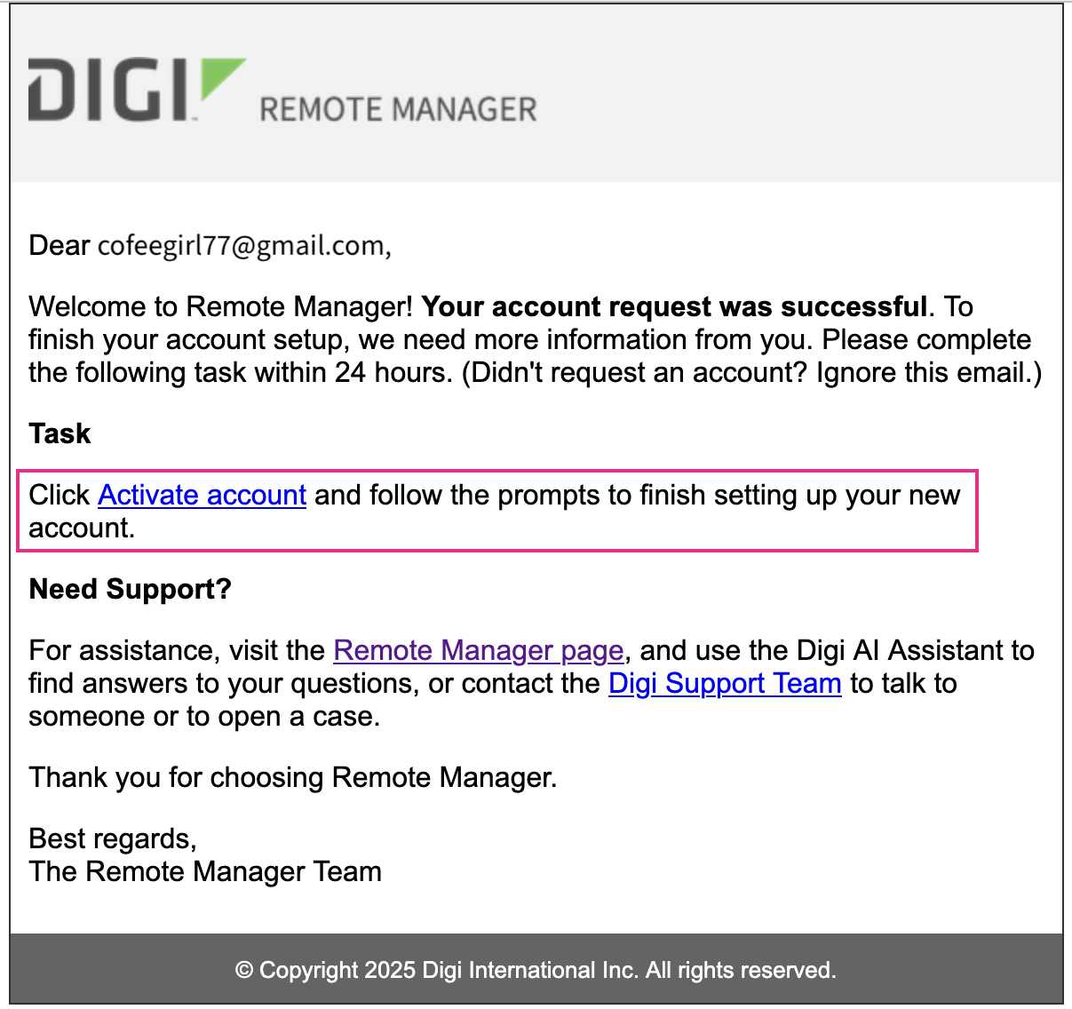
Task: Click the "Need Support?" heading
Action: point(131,589)
